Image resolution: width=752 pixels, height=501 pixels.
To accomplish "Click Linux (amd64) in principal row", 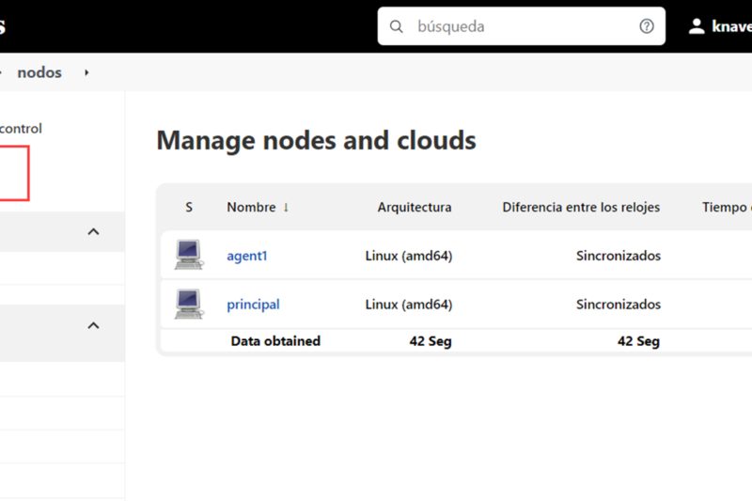I will (x=409, y=305).
